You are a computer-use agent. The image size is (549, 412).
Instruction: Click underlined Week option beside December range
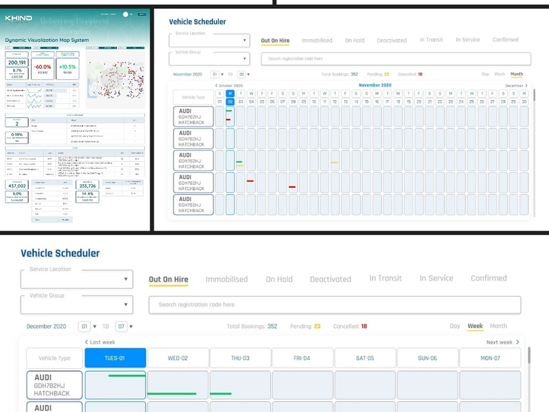click(x=475, y=326)
